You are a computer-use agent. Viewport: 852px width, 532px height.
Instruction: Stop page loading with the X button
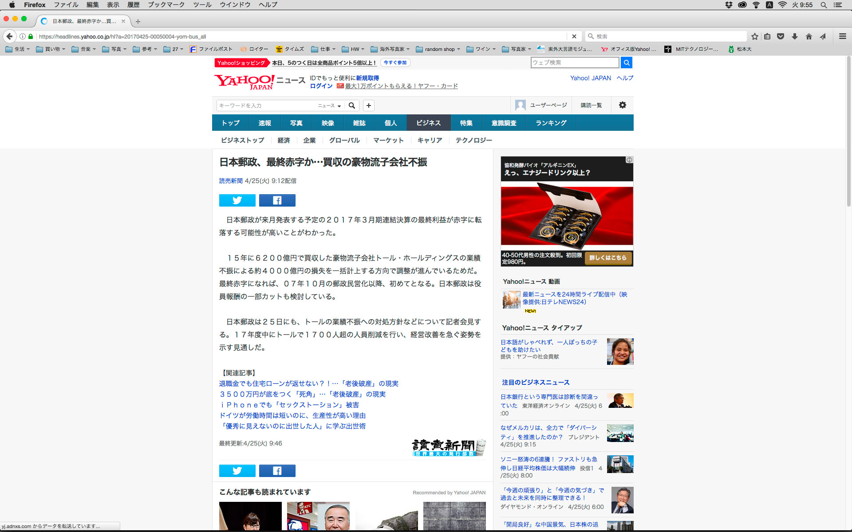point(574,36)
